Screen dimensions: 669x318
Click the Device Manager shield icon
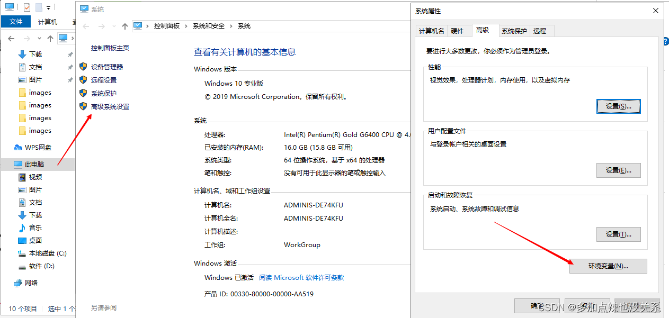click(83, 67)
